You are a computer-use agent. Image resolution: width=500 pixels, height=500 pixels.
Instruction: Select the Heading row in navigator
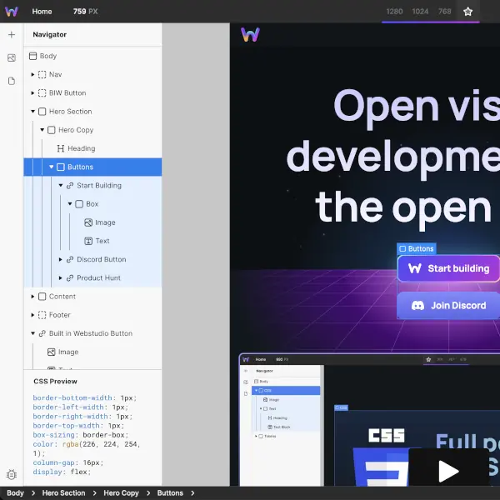(x=92, y=148)
